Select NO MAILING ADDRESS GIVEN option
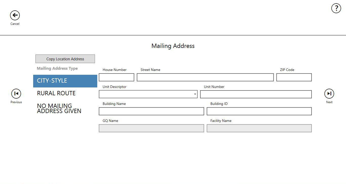 pos(59,108)
